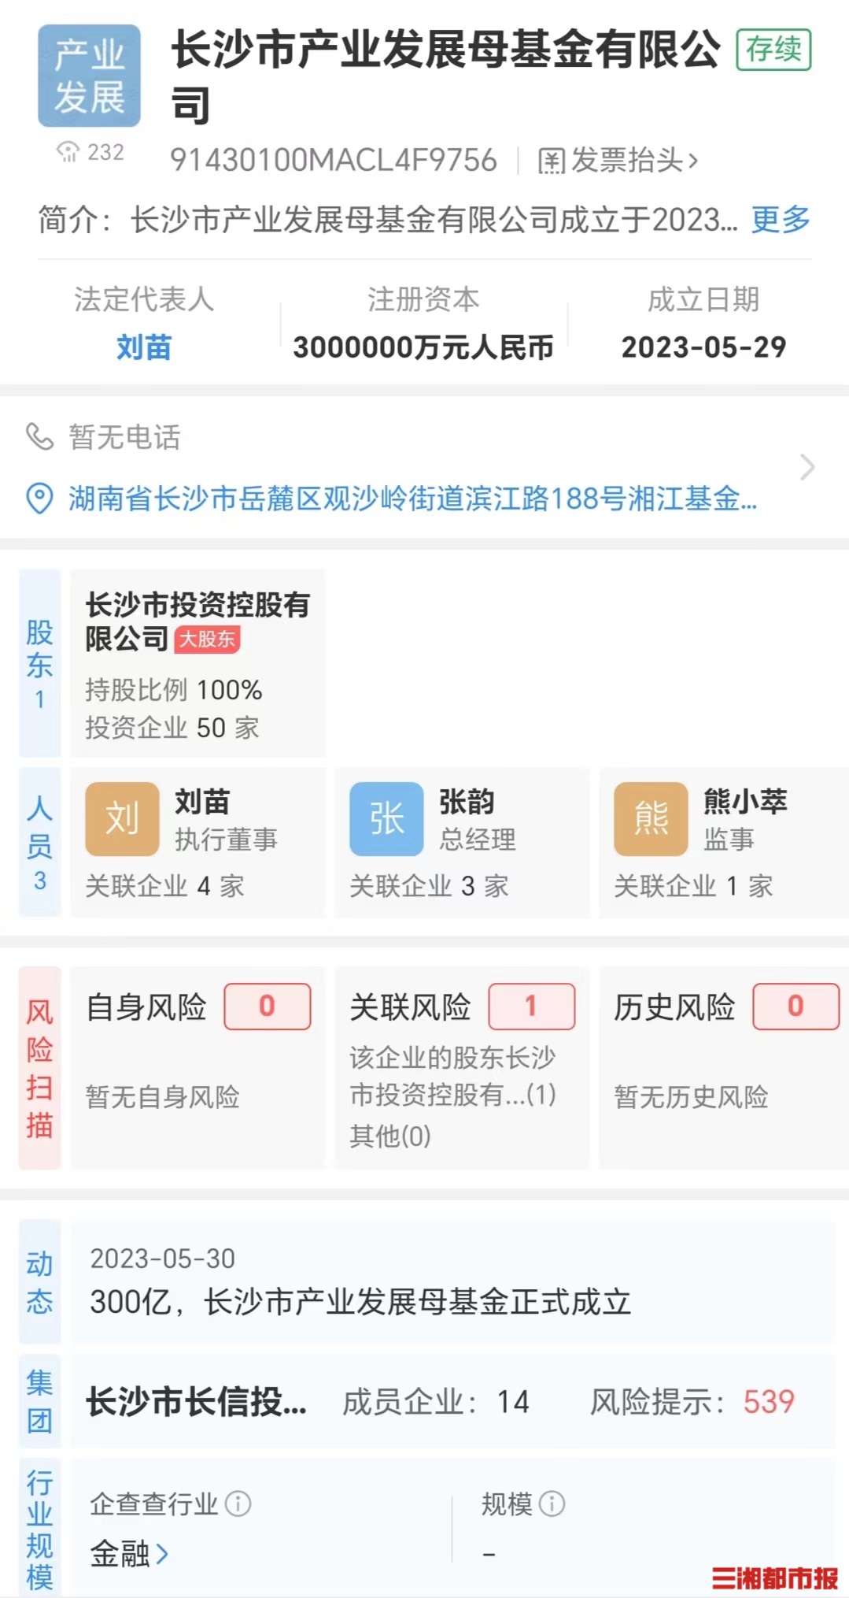Tap the 刘 avatar icon
This screenshot has width=849, height=1598.
coord(122,819)
